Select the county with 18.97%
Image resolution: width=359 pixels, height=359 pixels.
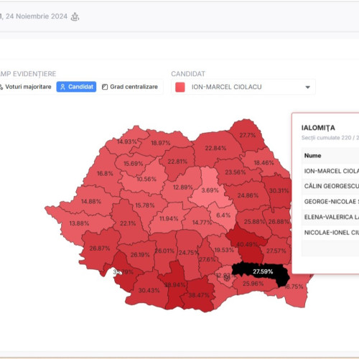[161, 143]
